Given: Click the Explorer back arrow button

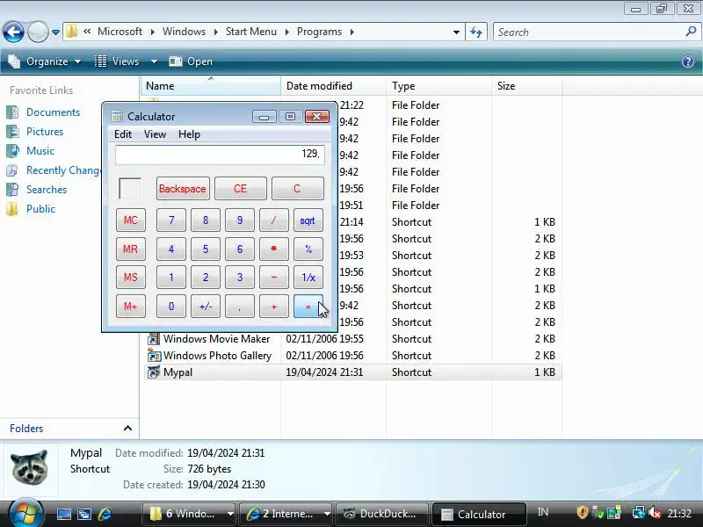Looking at the screenshot, I should [13, 32].
